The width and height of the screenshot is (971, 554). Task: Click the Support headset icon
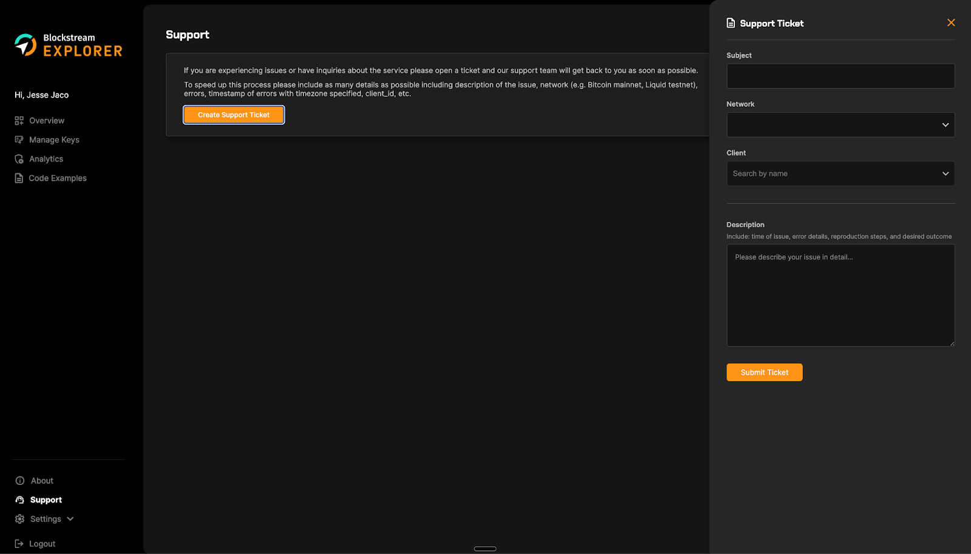click(20, 500)
